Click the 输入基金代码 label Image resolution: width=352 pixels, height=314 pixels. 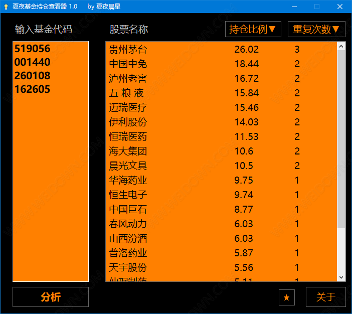point(44,30)
